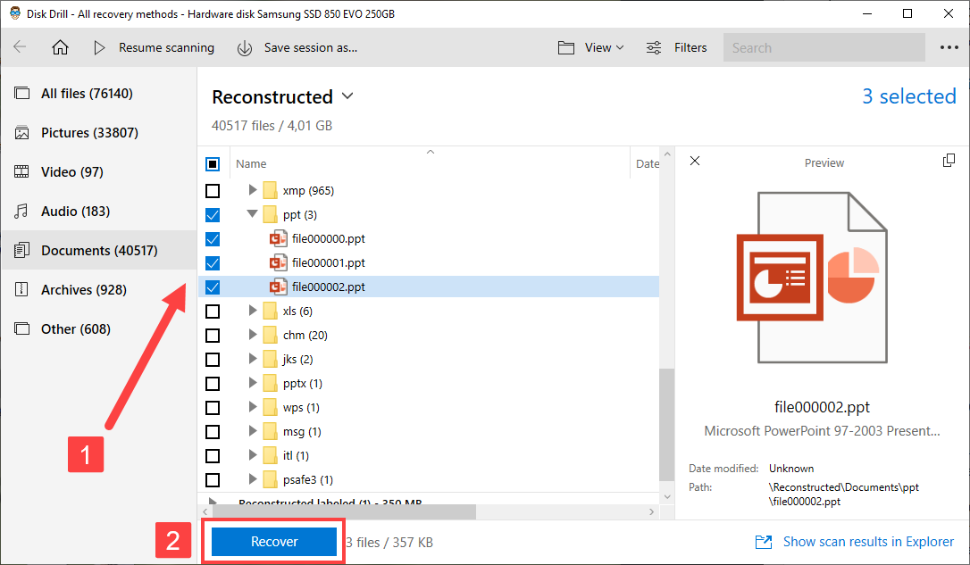Click the Search input field

click(x=824, y=47)
